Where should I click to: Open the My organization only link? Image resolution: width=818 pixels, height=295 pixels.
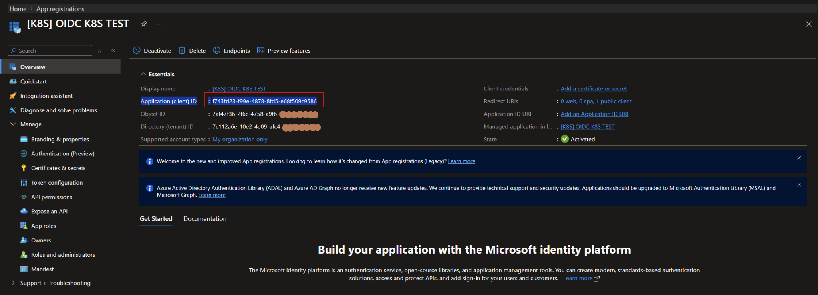(x=240, y=139)
